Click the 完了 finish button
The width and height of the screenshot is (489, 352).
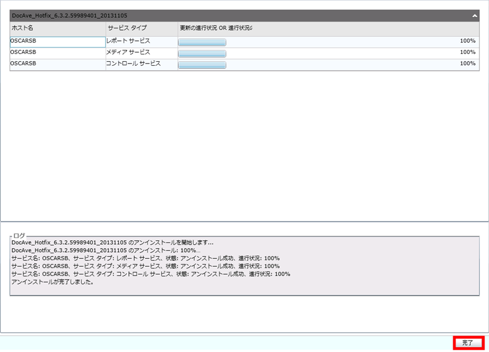[469, 343]
